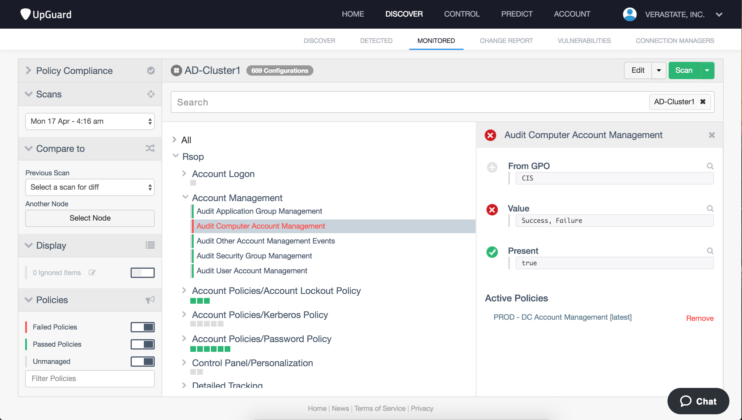Go to the HOME menu
This screenshot has width=742, height=420.
353,14
